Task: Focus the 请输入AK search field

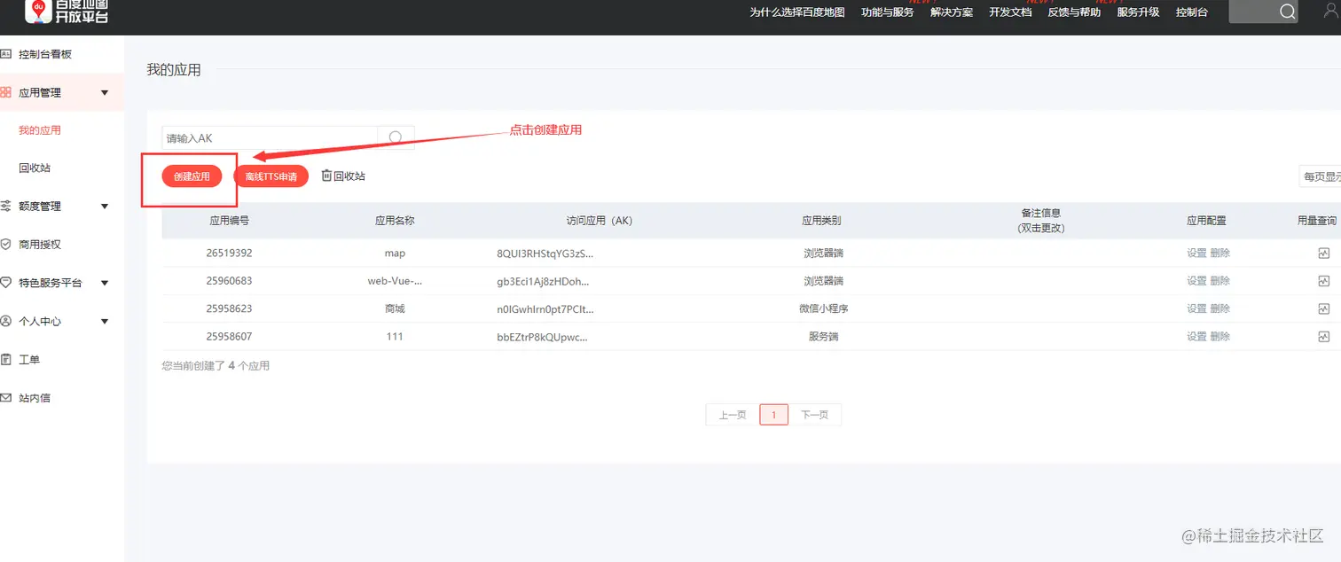Action: (270, 137)
